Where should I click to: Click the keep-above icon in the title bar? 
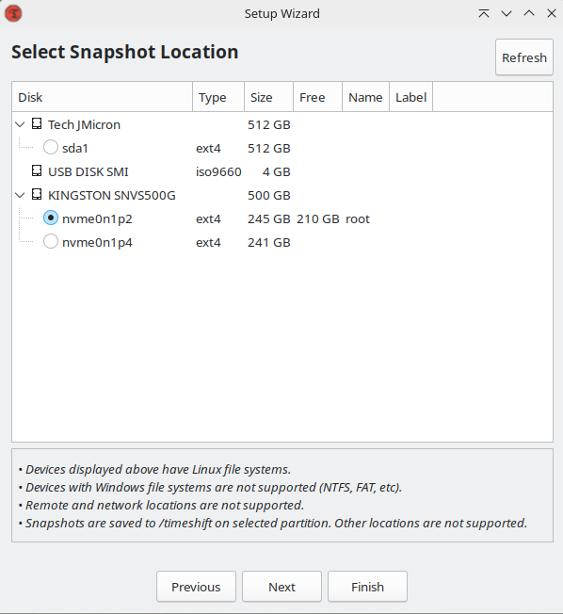point(484,13)
